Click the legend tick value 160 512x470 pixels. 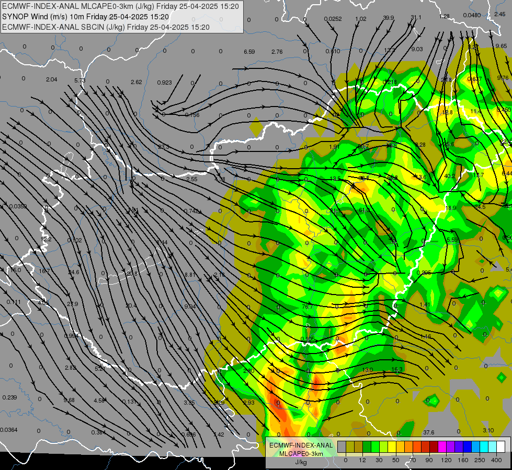click(463, 460)
